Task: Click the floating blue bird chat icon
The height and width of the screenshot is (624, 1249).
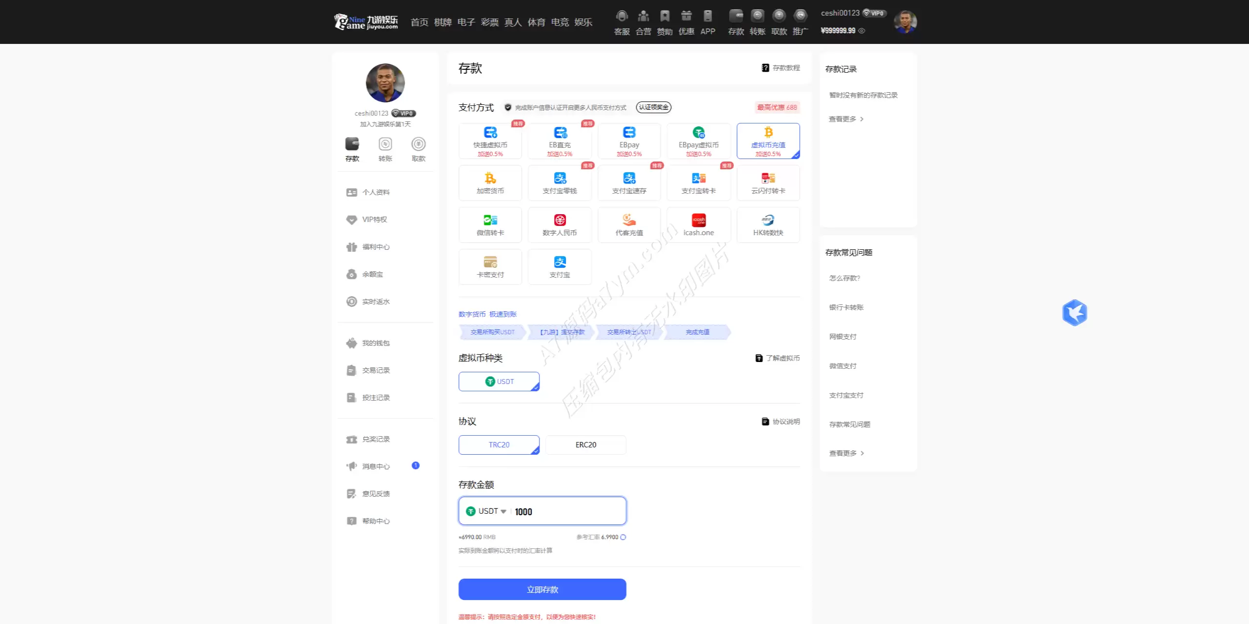Action: [1074, 312]
